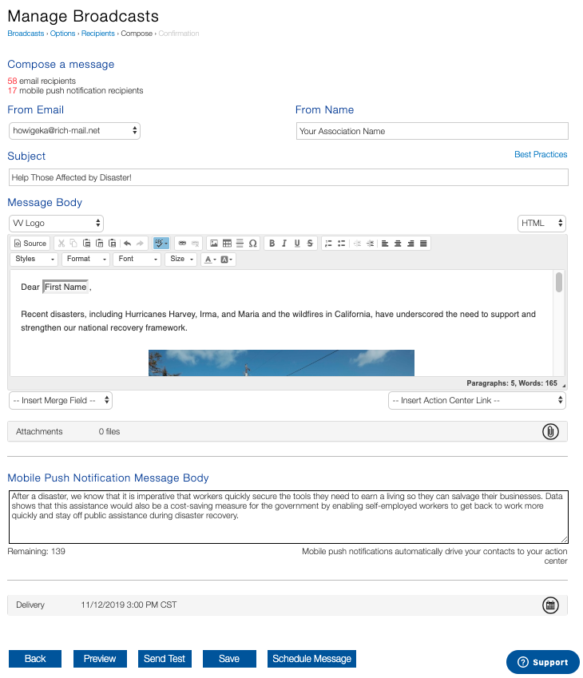Toggle underline formatting
The height and width of the screenshot is (678, 583).
pyautogui.click(x=297, y=244)
